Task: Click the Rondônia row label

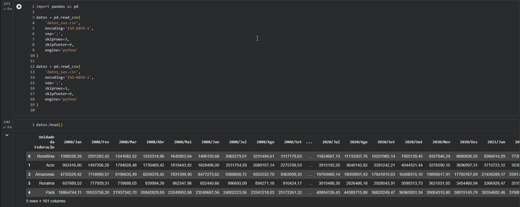Action: 46,156
